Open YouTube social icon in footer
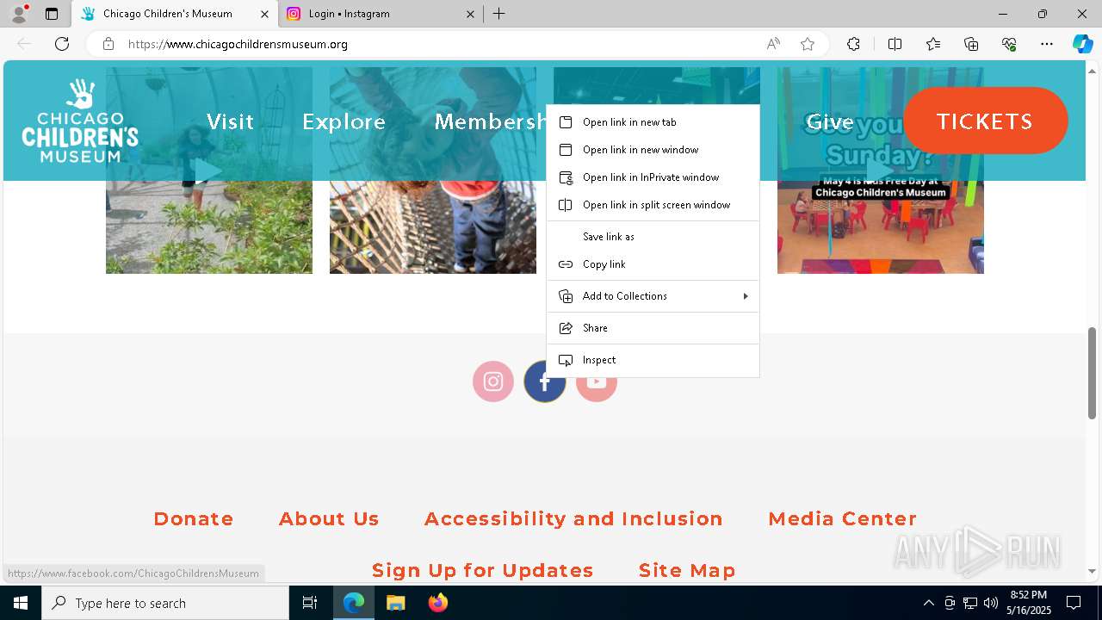 click(x=597, y=381)
